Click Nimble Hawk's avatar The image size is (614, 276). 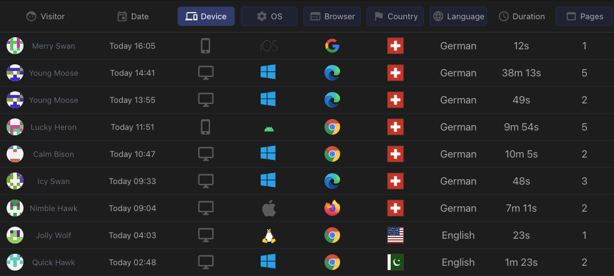(15, 208)
